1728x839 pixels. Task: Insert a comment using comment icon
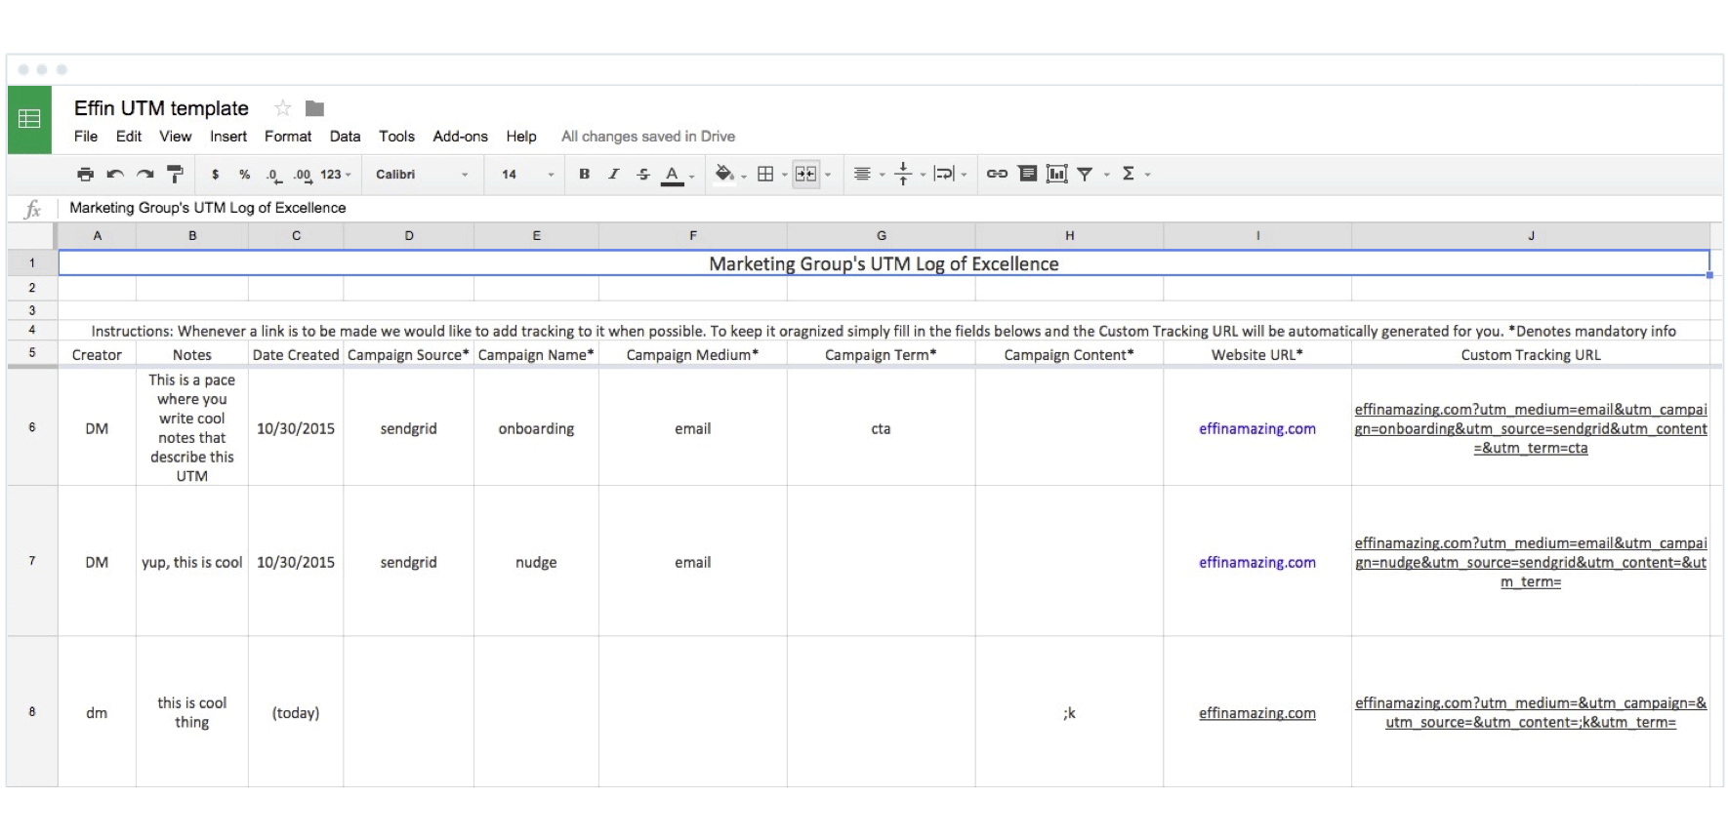pyautogui.click(x=1027, y=175)
